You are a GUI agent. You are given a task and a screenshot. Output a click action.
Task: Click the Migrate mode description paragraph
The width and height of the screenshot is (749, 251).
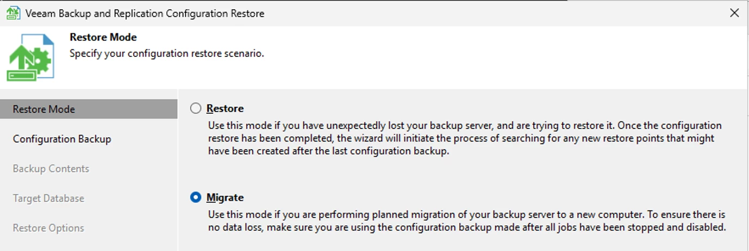click(467, 221)
